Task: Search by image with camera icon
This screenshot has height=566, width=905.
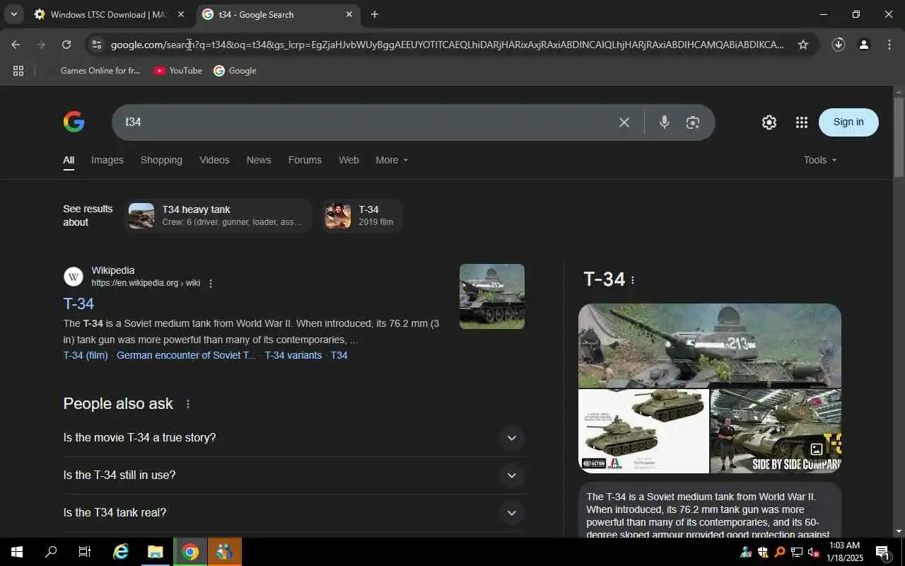Action: pyautogui.click(x=693, y=122)
